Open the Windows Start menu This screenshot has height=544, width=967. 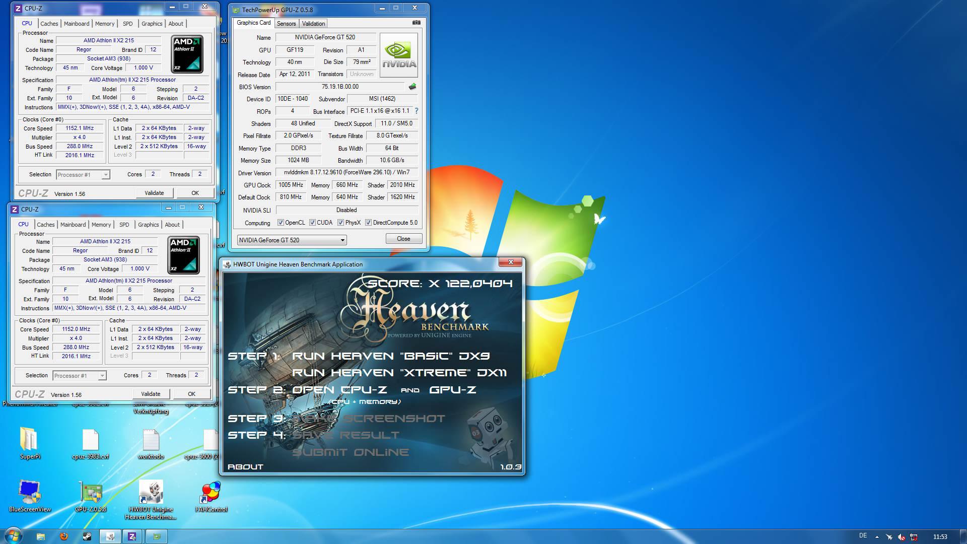(x=14, y=536)
